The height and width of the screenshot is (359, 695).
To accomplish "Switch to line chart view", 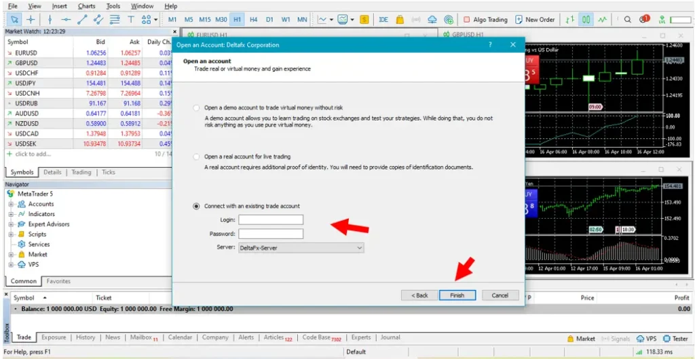I will click(602, 20).
